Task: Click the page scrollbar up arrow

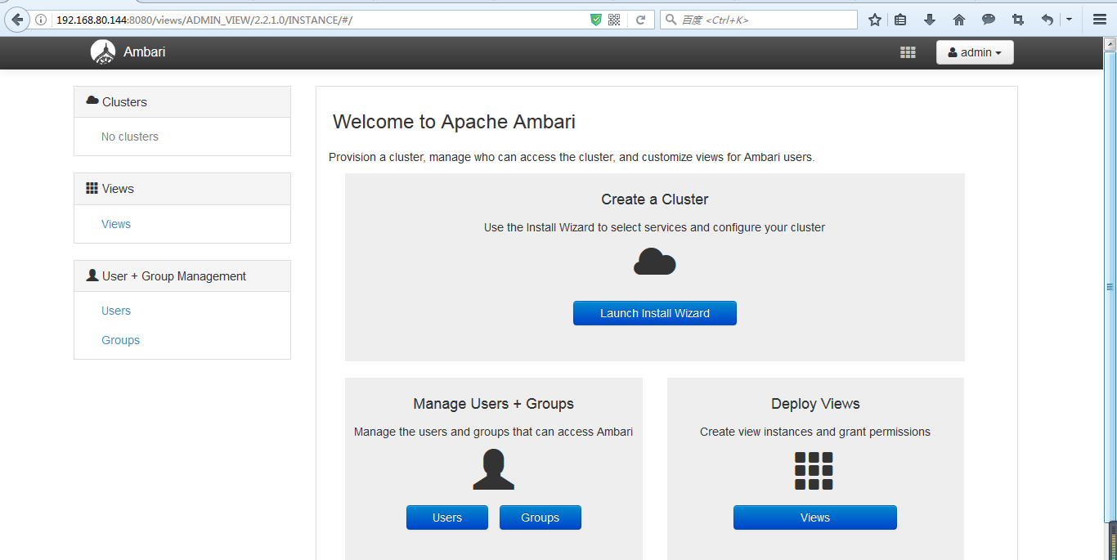Action: pos(1110,44)
